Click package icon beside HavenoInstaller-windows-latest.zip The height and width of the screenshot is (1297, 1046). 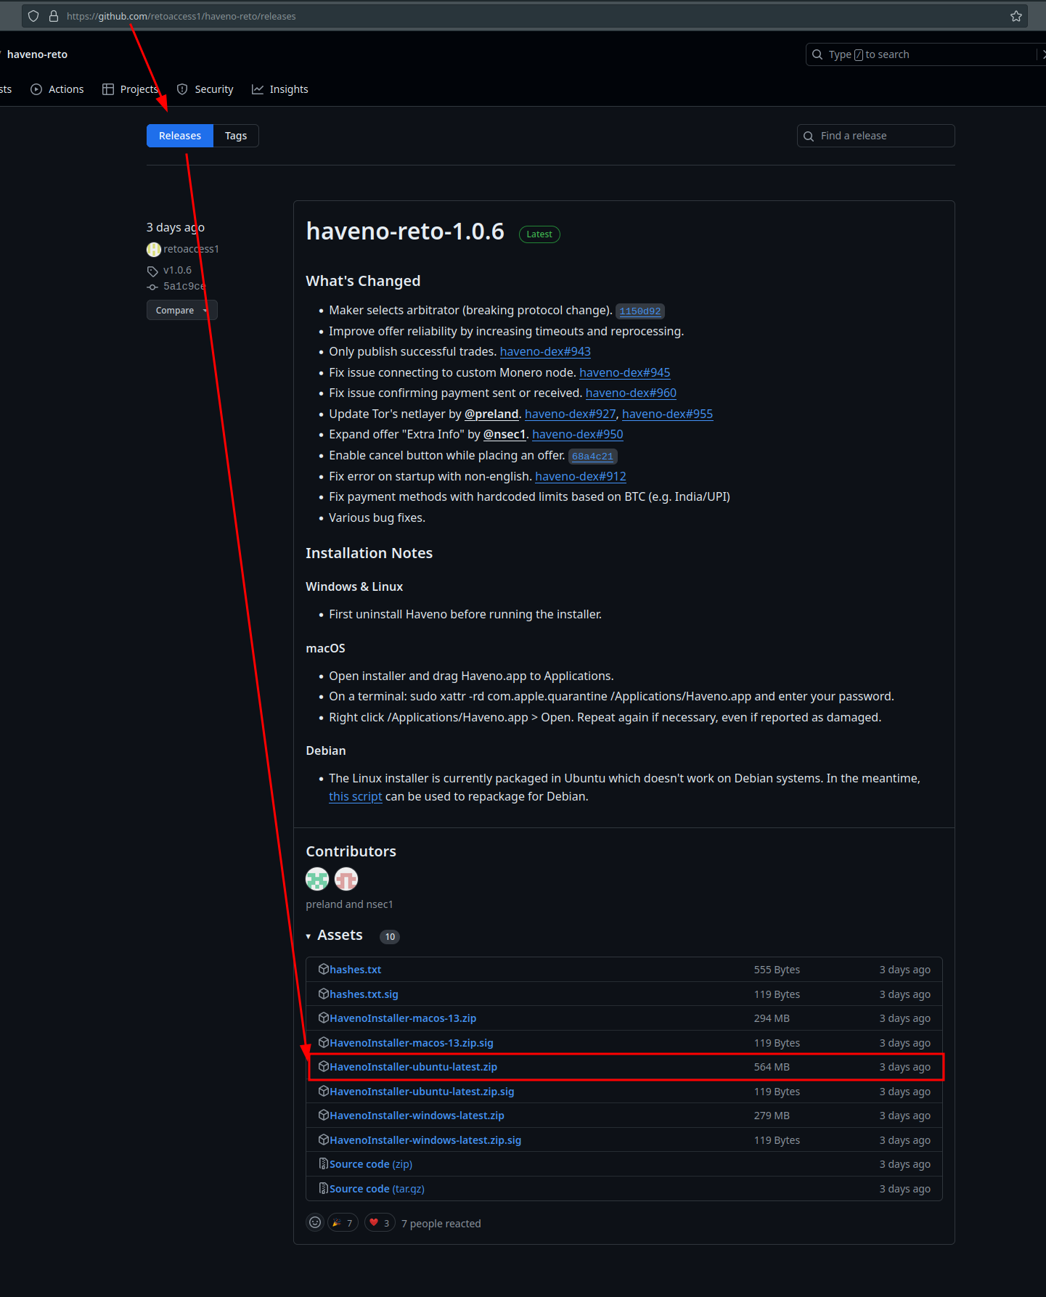pyautogui.click(x=324, y=1115)
